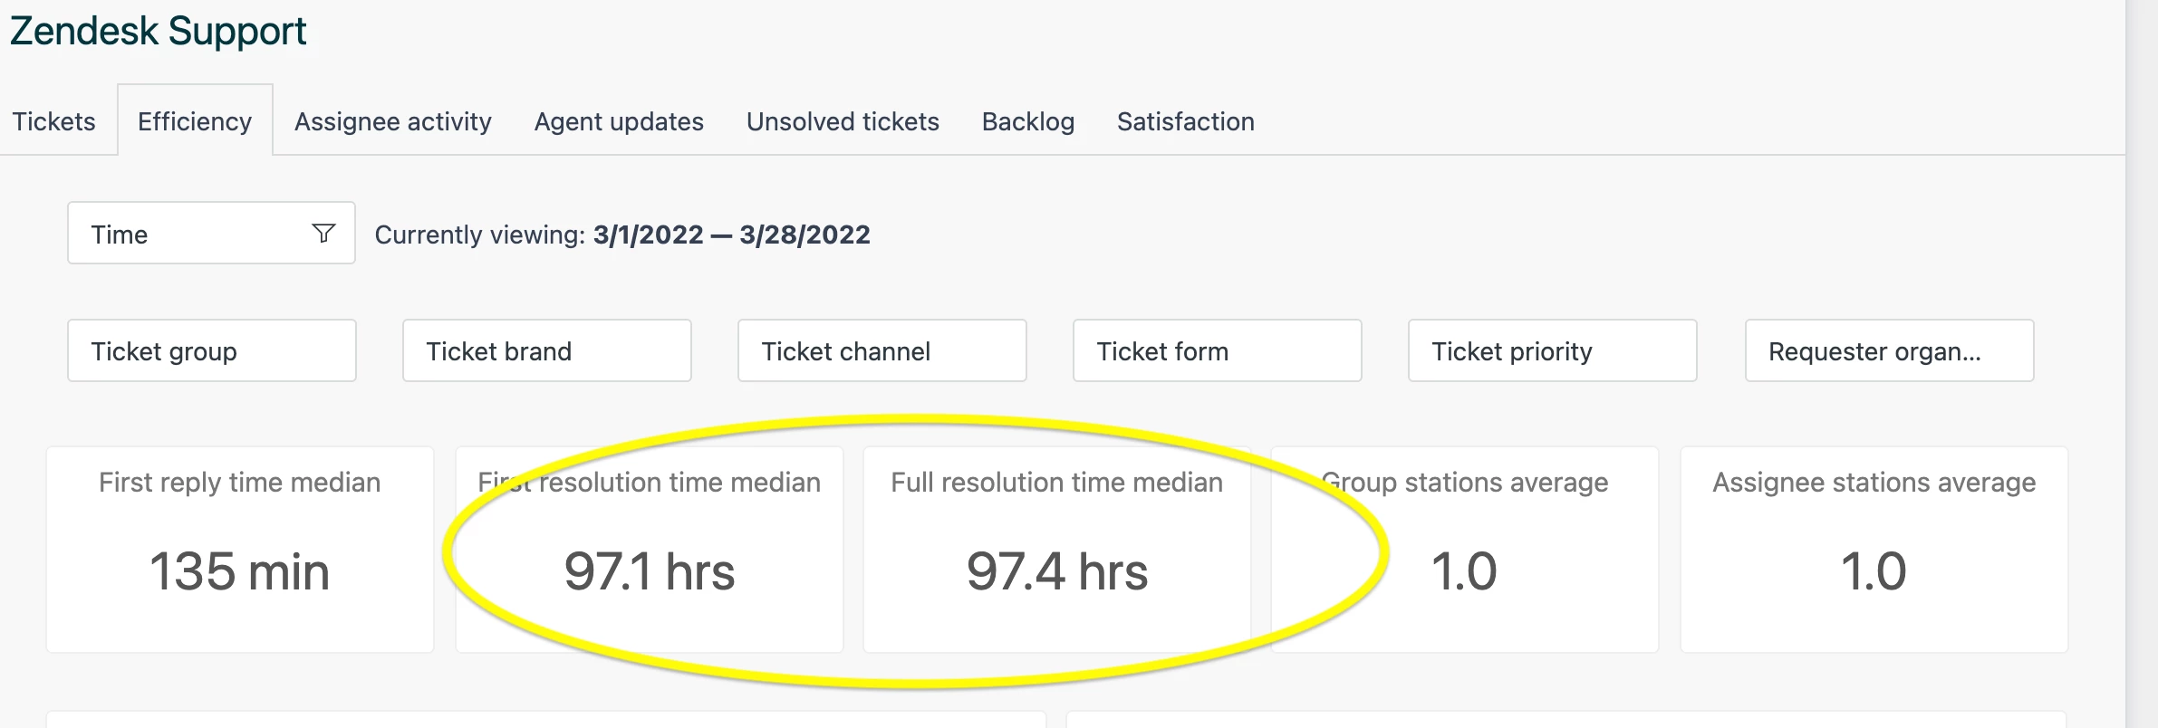Select the First resolution time median card

[x=650, y=549]
